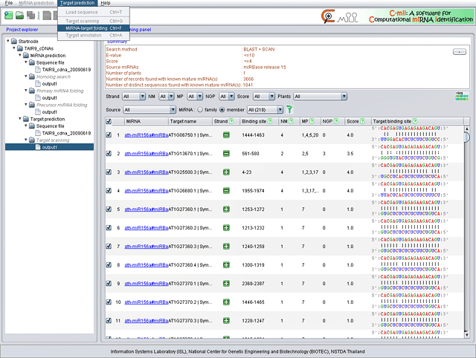Viewport: 476px width, 358px height.
Task: Click the help icon beside MP header
Action: tap(312, 121)
